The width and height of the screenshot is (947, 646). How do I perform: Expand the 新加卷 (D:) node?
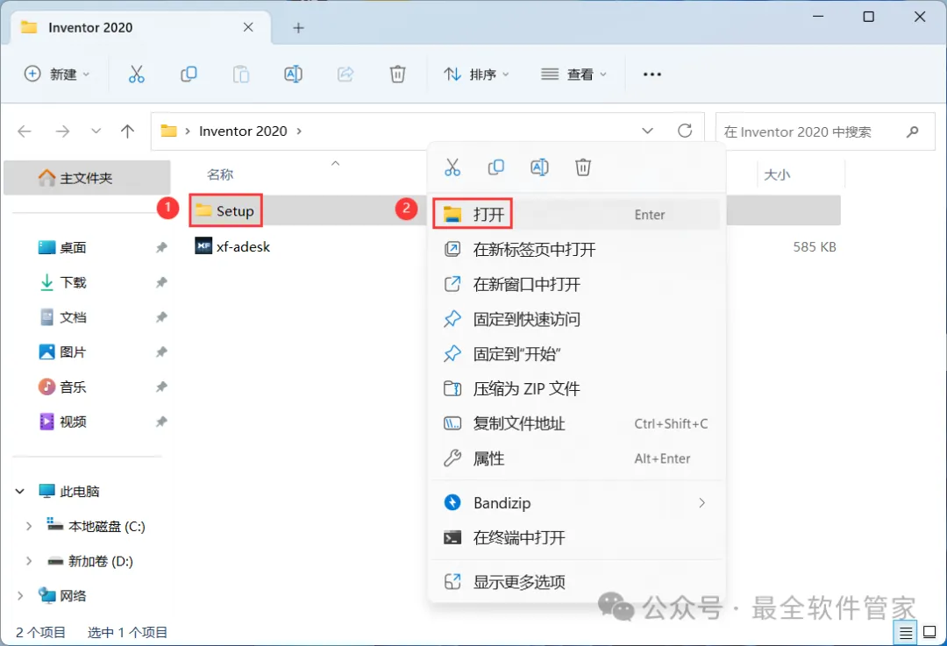(x=28, y=562)
